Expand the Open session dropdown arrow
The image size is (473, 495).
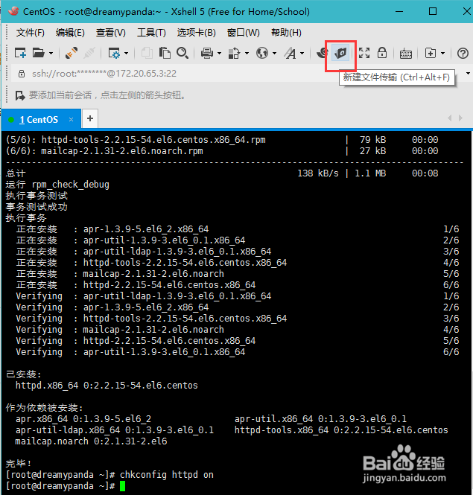point(51,53)
